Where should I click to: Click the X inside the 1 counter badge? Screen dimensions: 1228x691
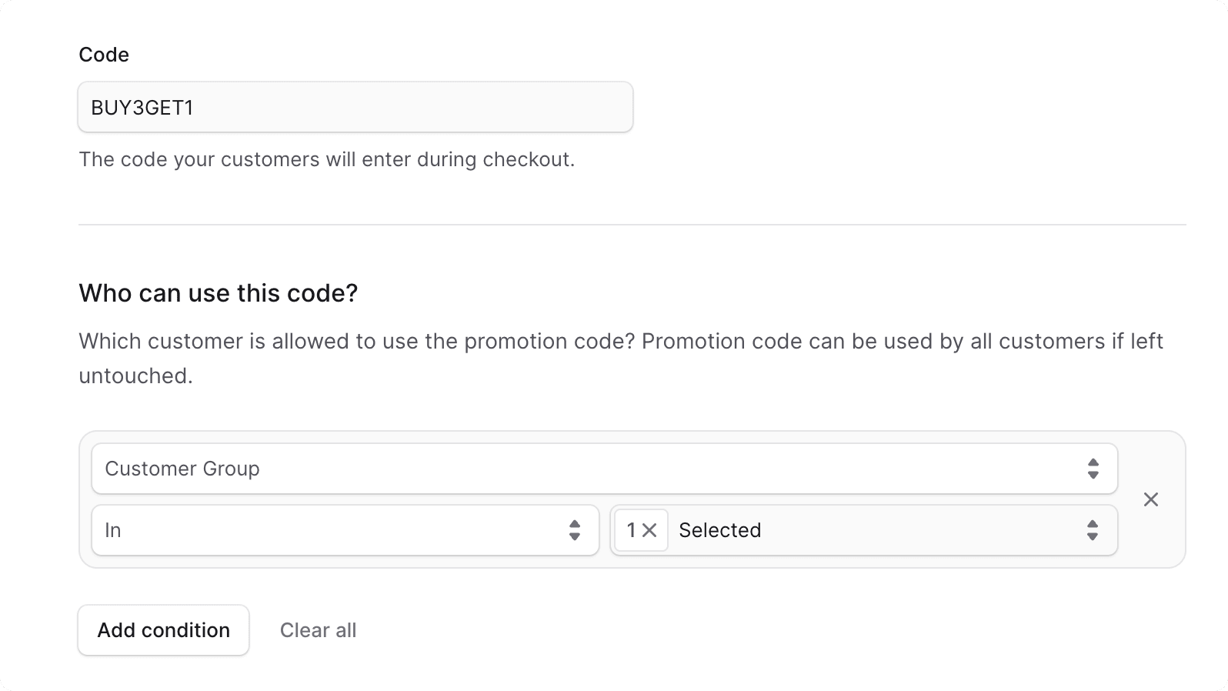(x=651, y=530)
